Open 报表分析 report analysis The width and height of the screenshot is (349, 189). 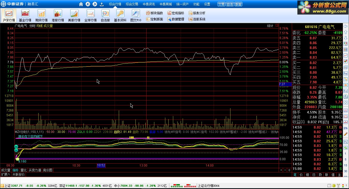point(197,13)
